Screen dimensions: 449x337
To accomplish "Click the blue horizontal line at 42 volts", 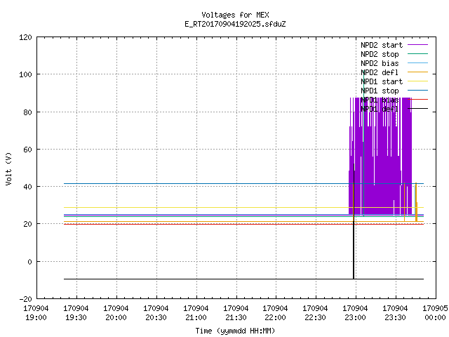I will point(243,183).
